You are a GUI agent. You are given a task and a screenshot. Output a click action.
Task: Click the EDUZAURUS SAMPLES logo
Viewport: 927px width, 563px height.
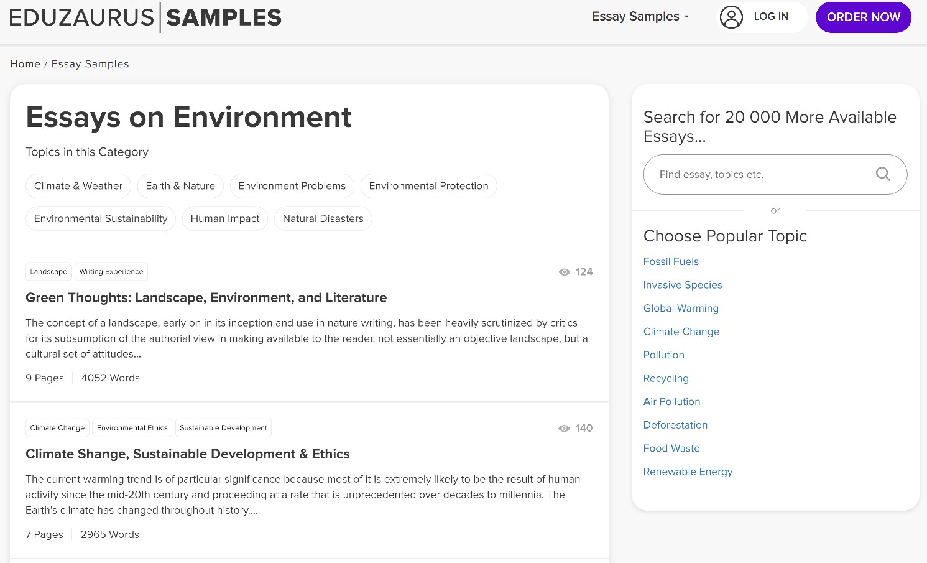coord(145,17)
